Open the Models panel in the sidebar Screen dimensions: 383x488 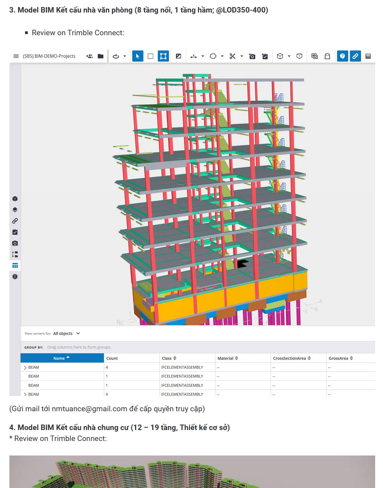click(15, 199)
